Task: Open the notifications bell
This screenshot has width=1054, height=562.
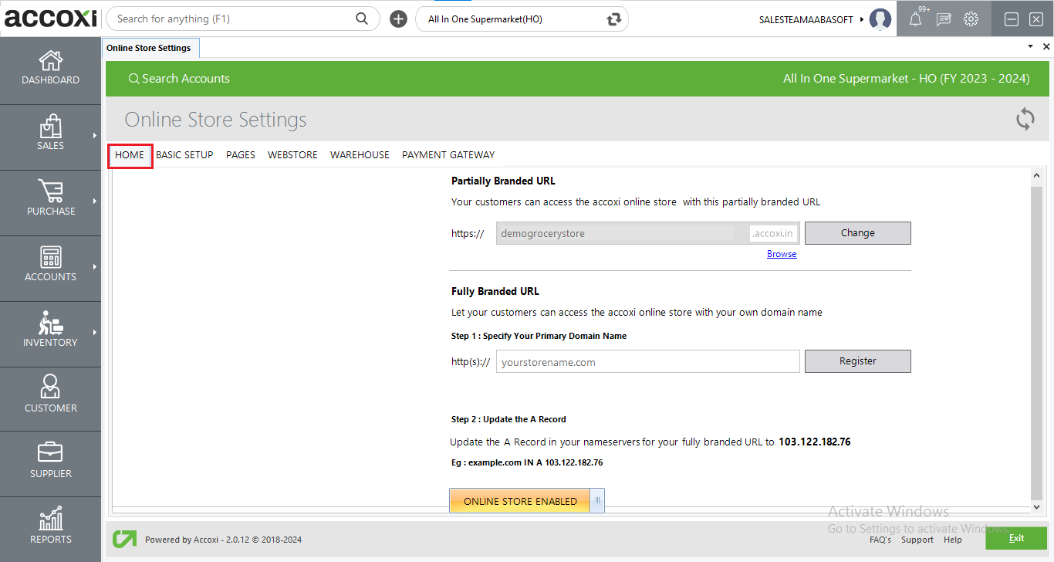Action: [917, 19]
